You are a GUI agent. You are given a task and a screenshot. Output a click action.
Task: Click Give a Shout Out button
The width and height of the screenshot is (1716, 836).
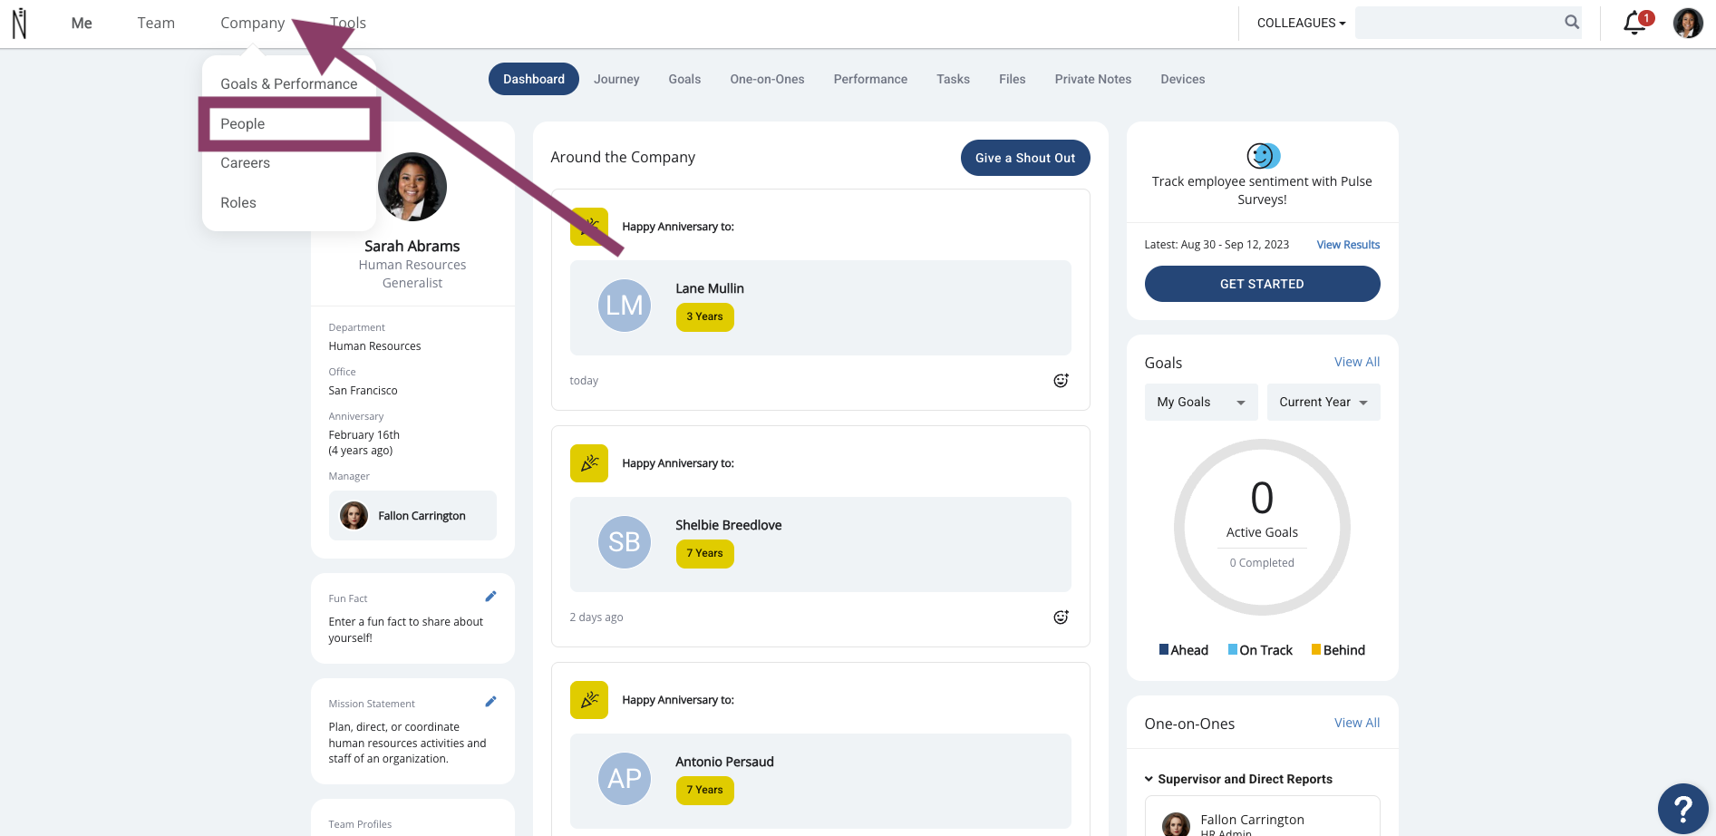click(1025, 158)
